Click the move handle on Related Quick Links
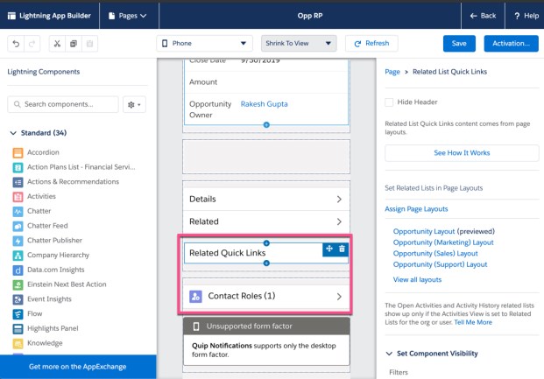The image size is (544, 379). (329, 249)
